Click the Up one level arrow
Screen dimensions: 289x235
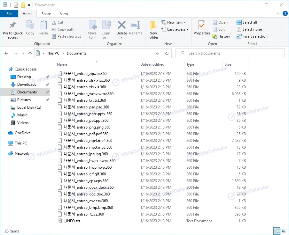(30, 53)
